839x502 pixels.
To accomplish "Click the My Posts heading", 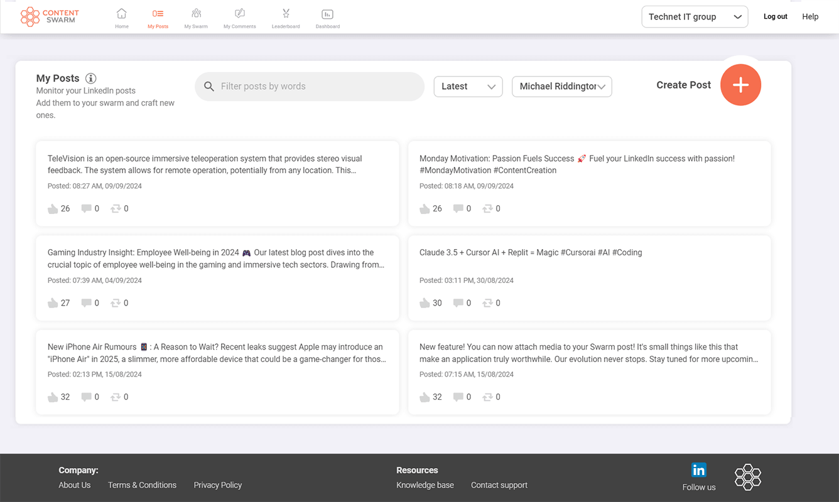I will [x=58, y=78].
